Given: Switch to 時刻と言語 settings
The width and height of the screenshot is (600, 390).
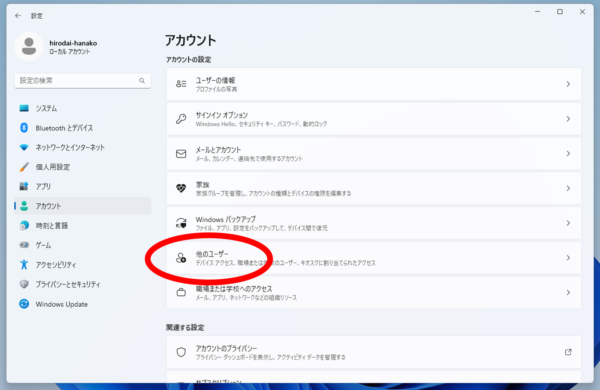Looking at the screenshot, I should [x=83, y=226].
